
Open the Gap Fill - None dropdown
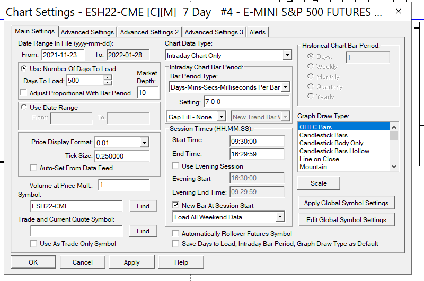pyautogui.click(x=221, y=117)
